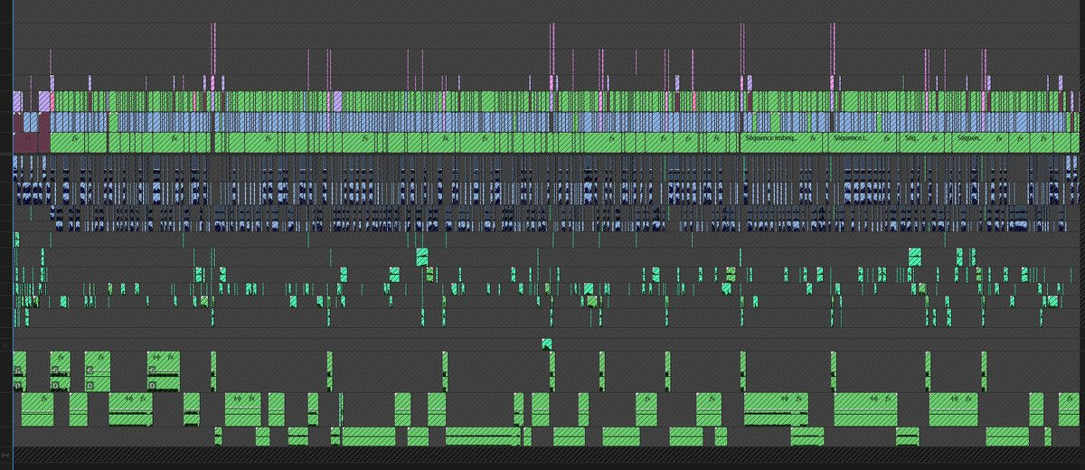Select the lavender clip at the far-left timeline start
The height and width of the screenshot is (470, 1085).
pyautogui.click(x=17, y=100)
